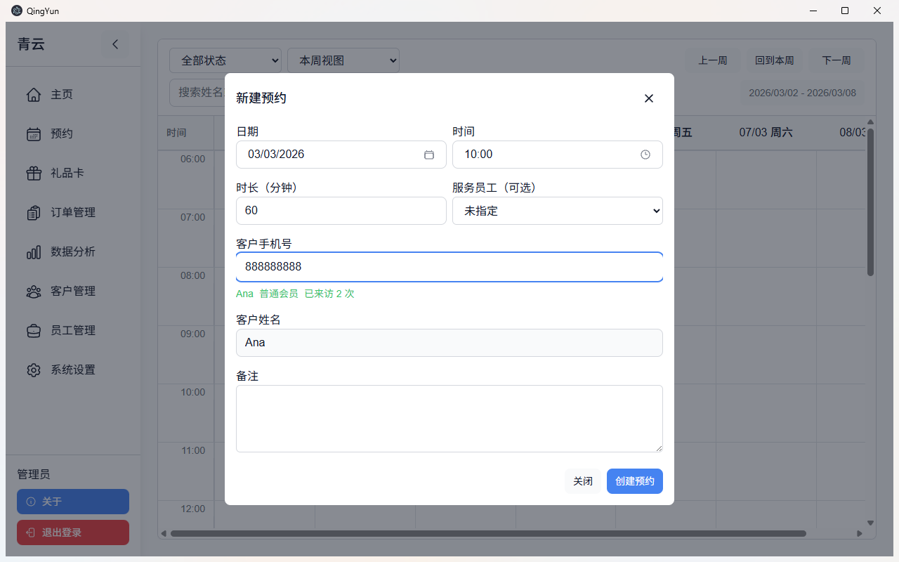Click the Ana 普通会员 已来访 2 次 hint
The height and width of the screenshot is (562, 899).
295,294
